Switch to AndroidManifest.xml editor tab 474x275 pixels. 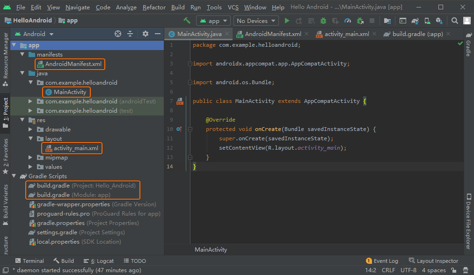(x=273, y=34)
